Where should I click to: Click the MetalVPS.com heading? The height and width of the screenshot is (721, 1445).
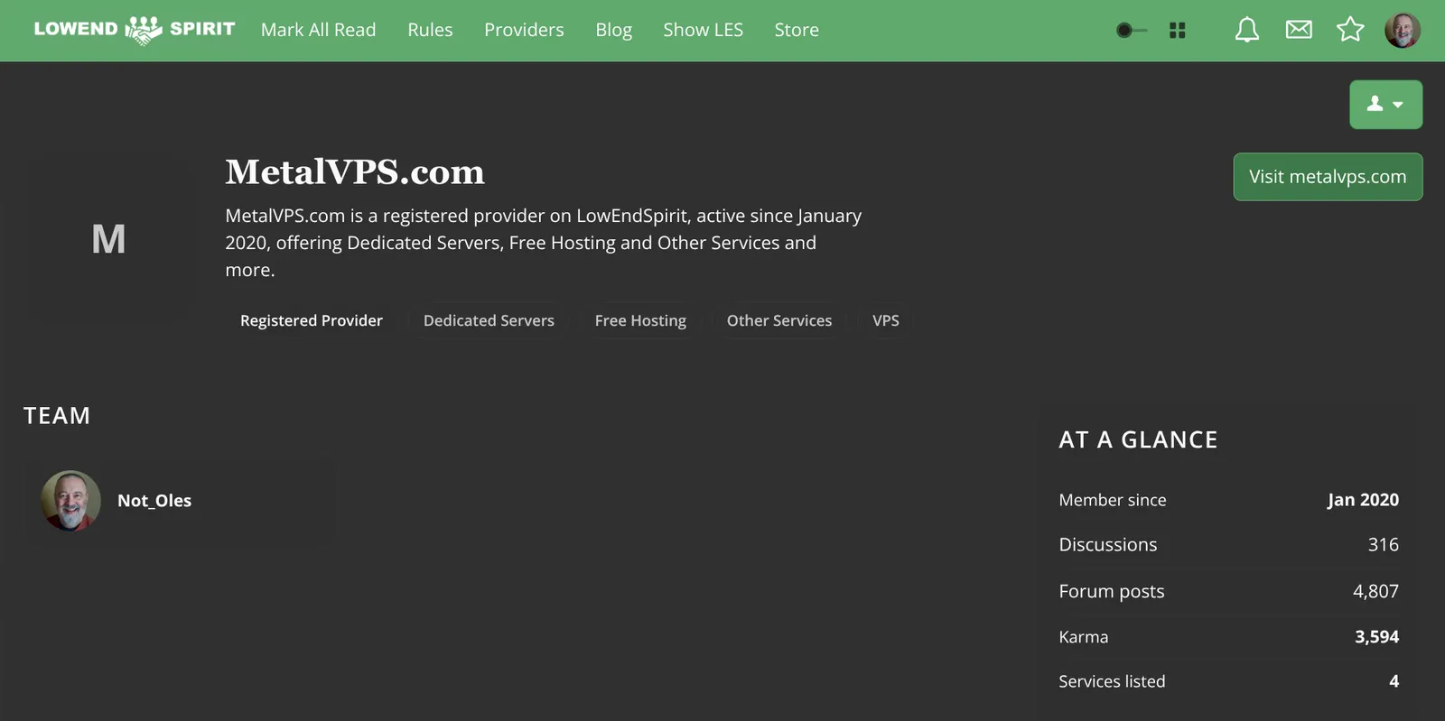coord(355,171)
